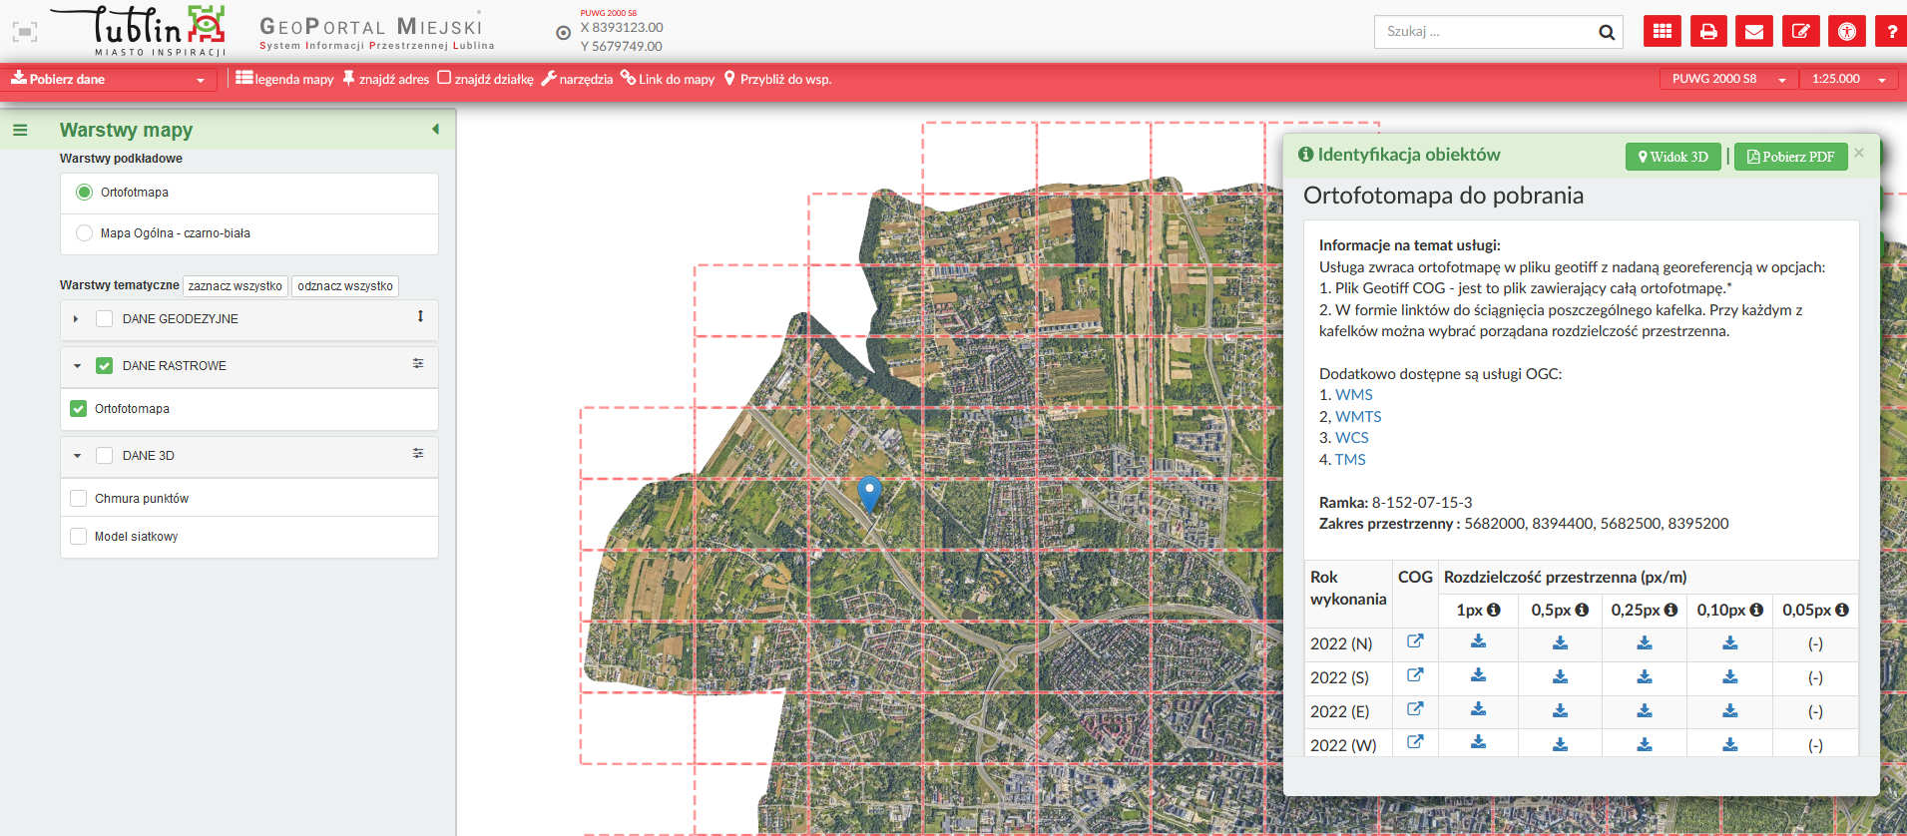1907x836 pixels.
Task: Collapse the Warstwy mapy panel arrow
Action: [x=435, y=130]
